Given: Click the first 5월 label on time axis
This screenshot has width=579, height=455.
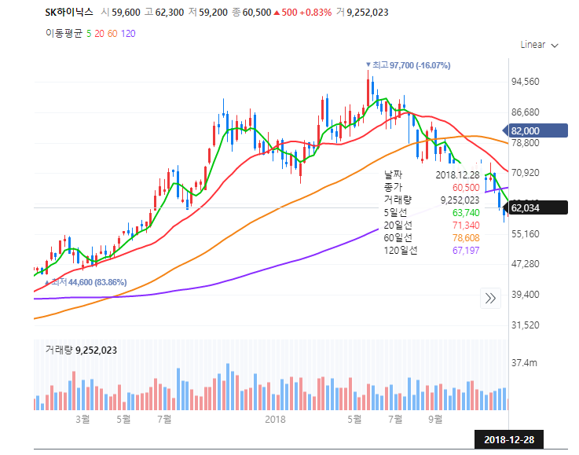Looking at the screenshot, I should coord(123,419).
